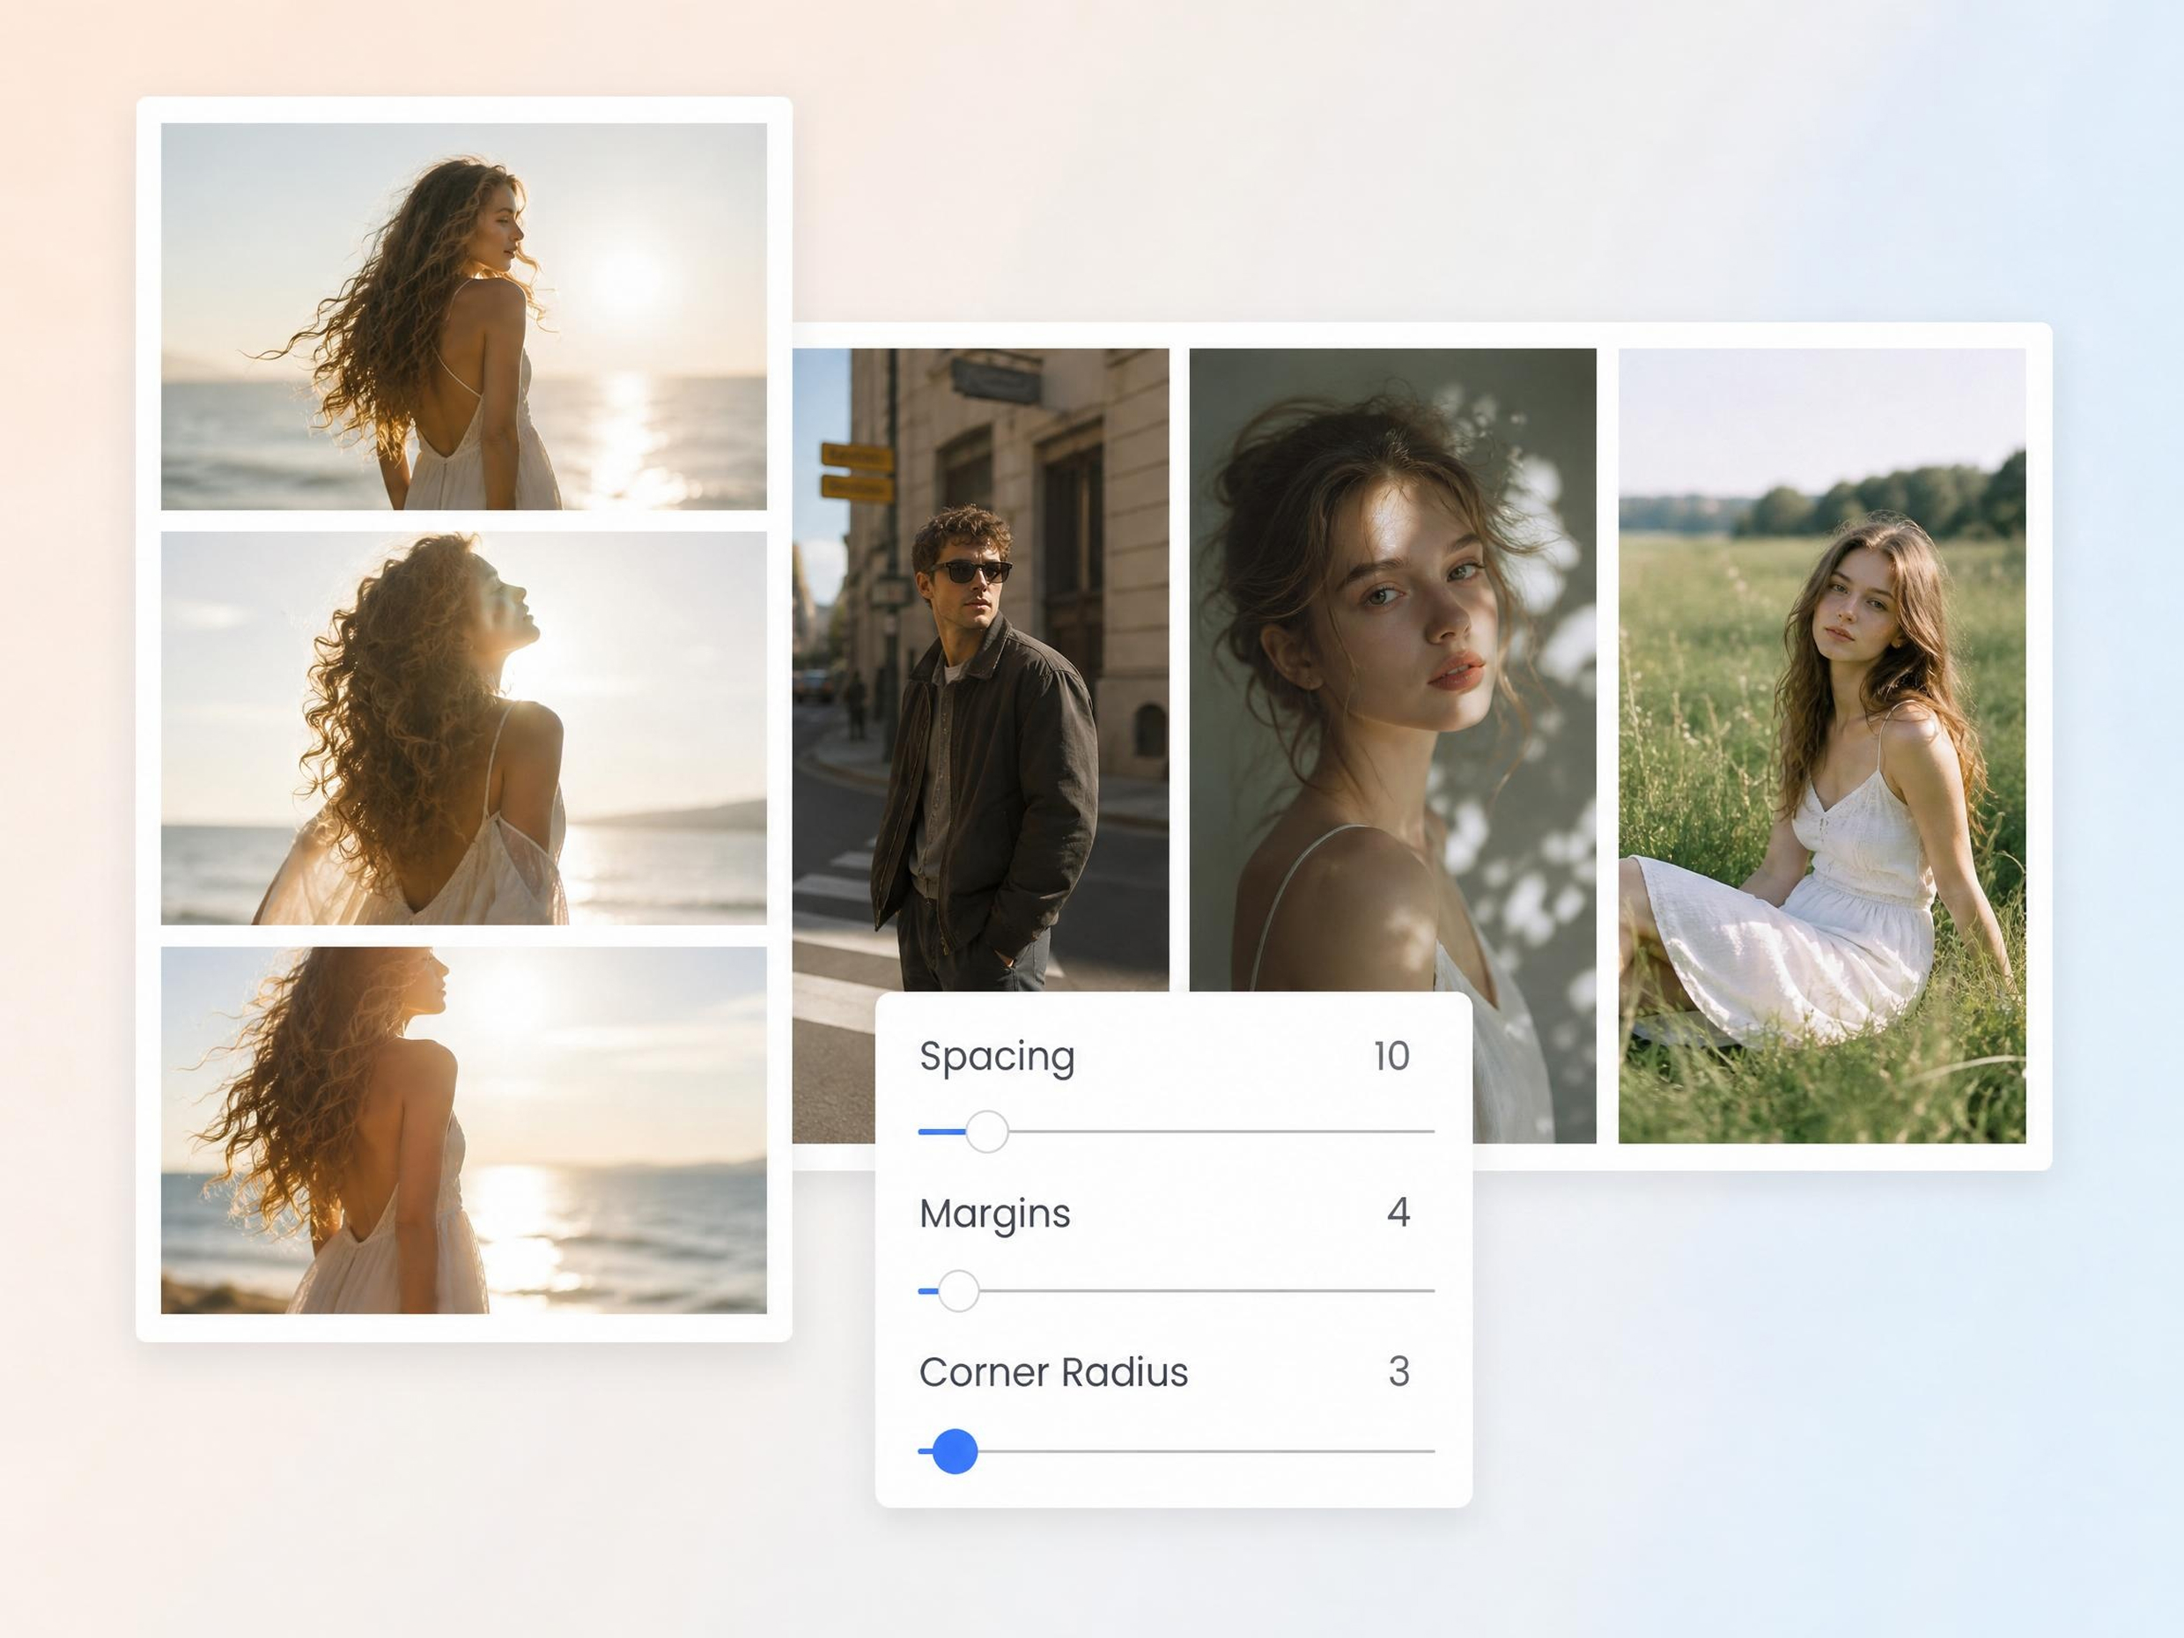The width and height of the screenshot is (2184, 1638).
Task: Click the Margins label
Action: [995, 1214]
